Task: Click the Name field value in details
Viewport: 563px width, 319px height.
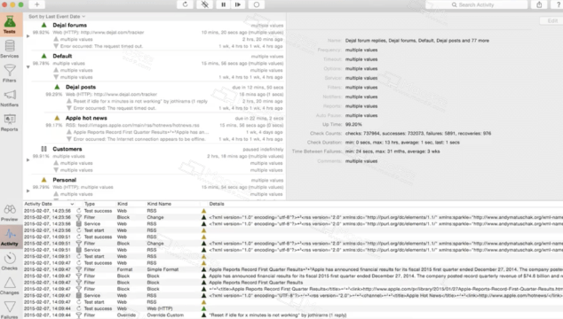Action: pos(416,41)
